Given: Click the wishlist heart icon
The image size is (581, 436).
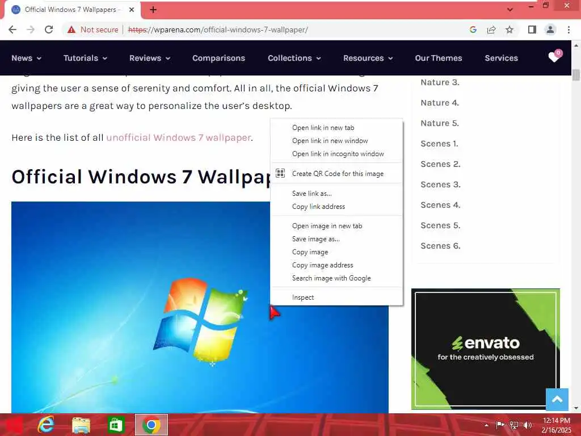Looking at the screenshot, I should point(555,56).
